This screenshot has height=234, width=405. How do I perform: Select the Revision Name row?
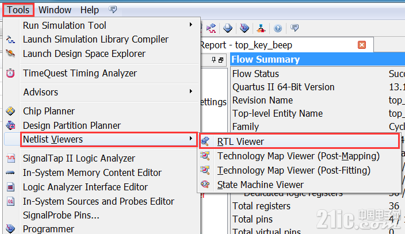318,100
